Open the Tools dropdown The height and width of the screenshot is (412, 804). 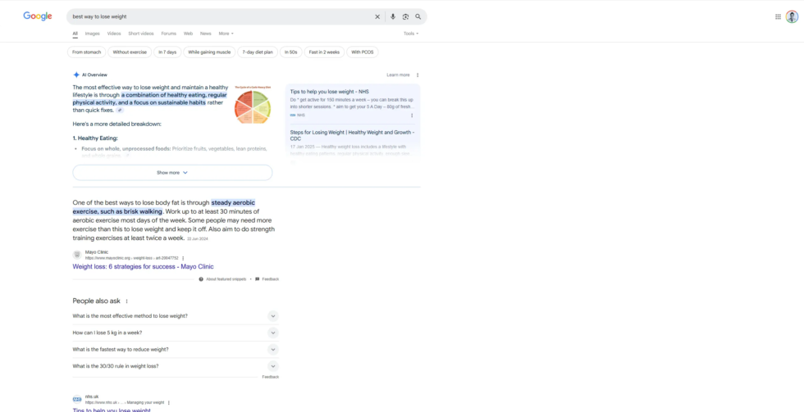(x=411, y=34)
